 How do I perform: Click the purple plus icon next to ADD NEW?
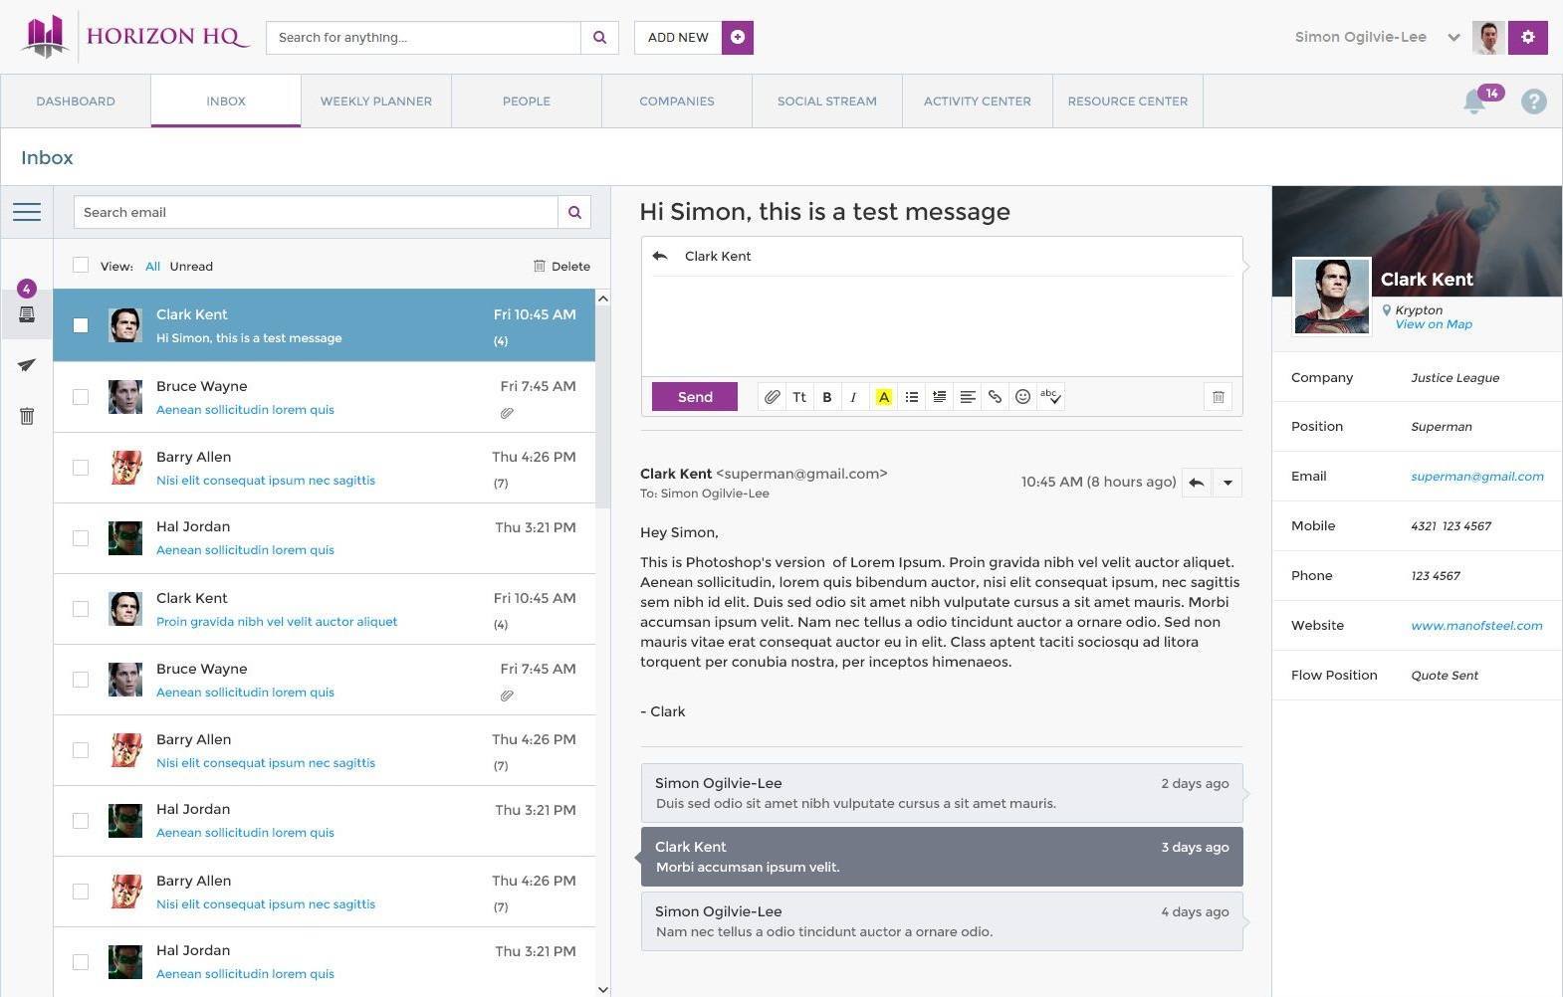click(738, 38)
